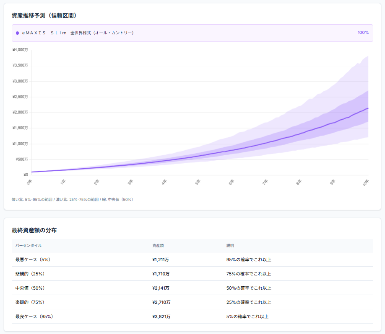The width and height of the screenshot is (385, 334).
Task: Click the ¥4,000万 y-axis label
Action: click(x=20, y=50)
